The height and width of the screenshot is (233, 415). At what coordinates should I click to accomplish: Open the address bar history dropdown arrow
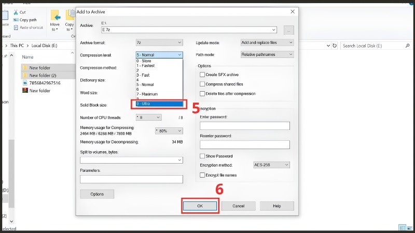328,46
